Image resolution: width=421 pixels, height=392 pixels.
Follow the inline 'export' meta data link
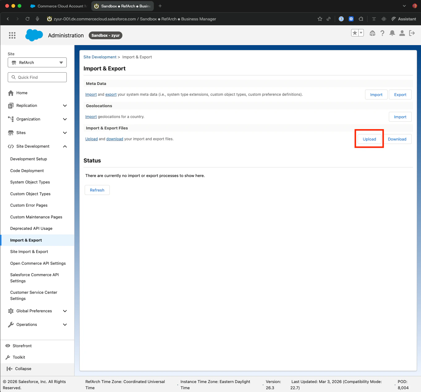(x=111, y=95)
